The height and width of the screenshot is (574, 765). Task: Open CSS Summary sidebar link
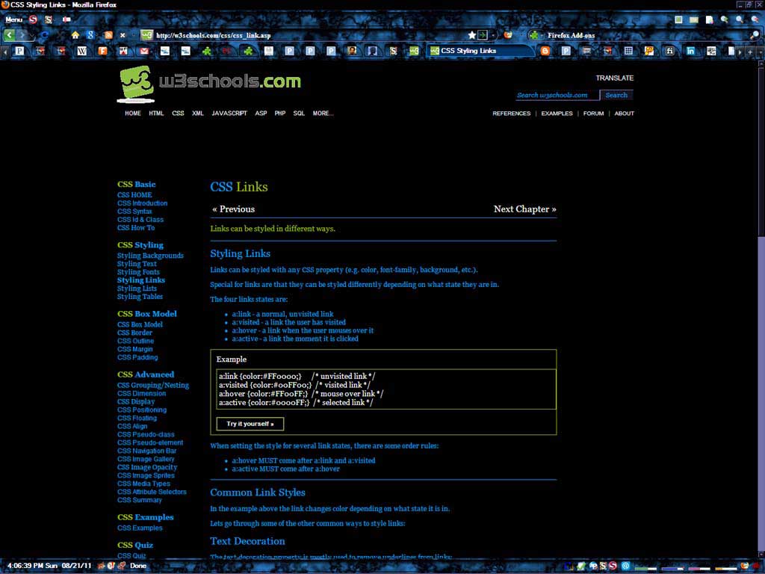[x=140, y=500]
